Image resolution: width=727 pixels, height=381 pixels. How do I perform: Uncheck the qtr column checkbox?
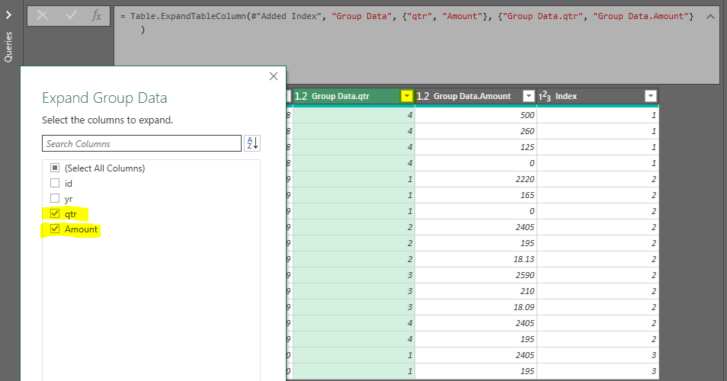click(x=55, y=213)
